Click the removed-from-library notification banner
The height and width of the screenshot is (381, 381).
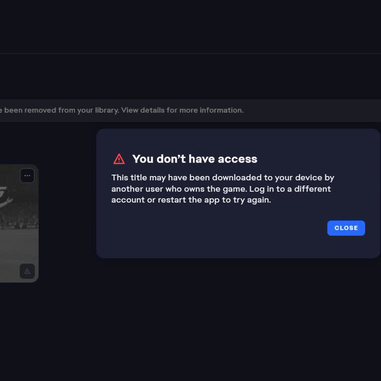[190, 110]
